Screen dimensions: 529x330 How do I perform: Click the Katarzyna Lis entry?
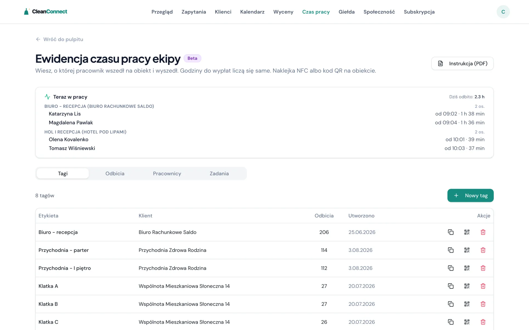tap(65, 114)
